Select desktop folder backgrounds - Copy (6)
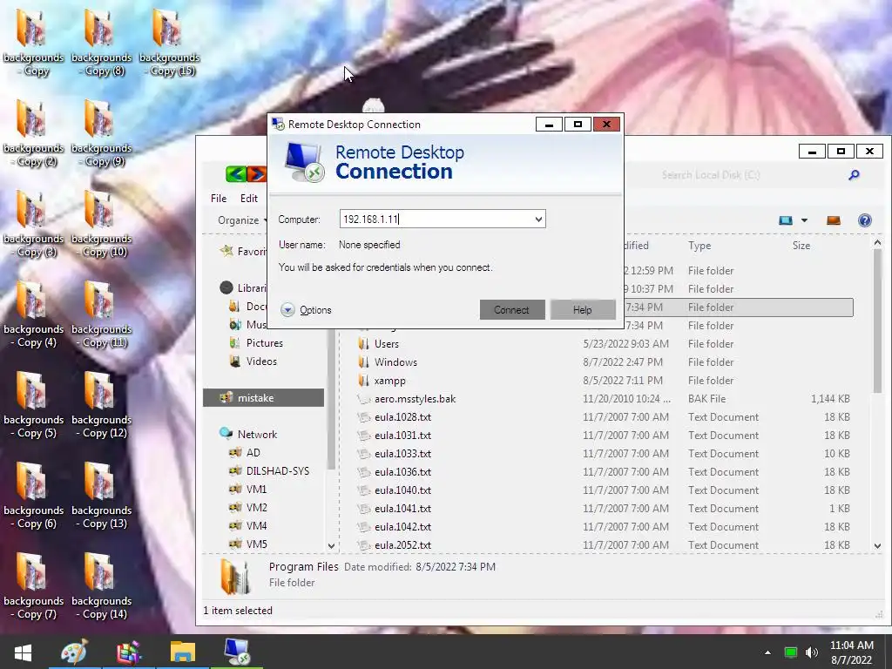Image resolution: width=892 pixels, height=669 pixels. pos(34,495)
